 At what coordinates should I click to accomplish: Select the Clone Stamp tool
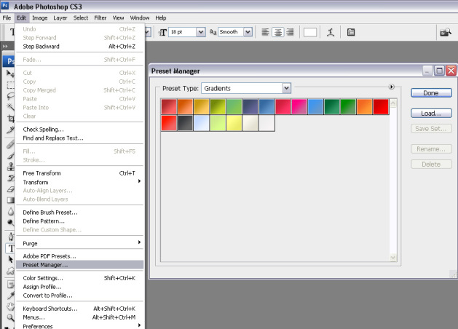[x=10, y=167]
